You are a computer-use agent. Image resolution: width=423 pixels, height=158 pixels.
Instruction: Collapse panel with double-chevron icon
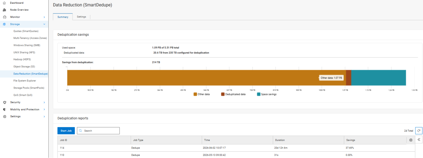click(x=419, y=139)
